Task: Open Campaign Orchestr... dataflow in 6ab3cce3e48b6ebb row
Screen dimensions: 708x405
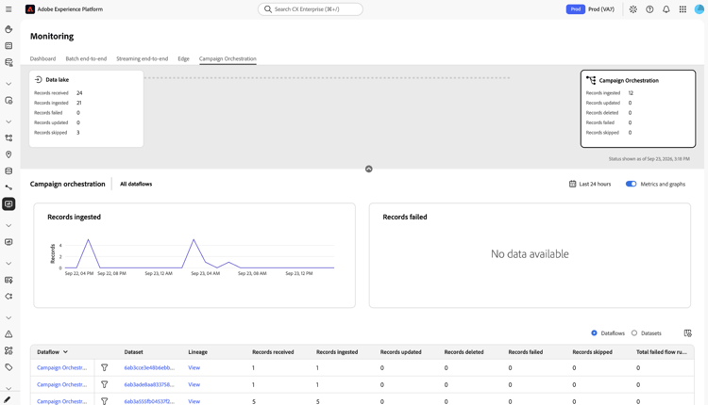Action: point(62,367)
